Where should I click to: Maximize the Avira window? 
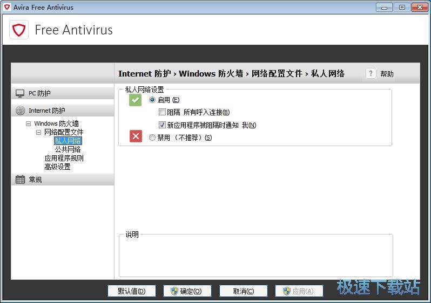tap(402, 8)
